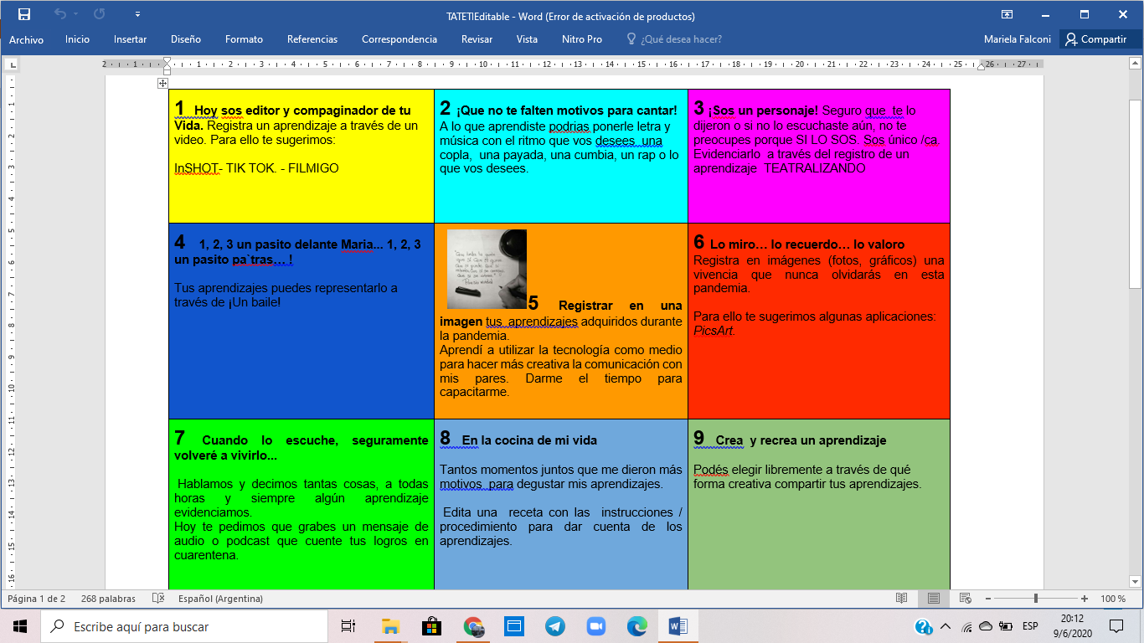
Task: Open Zoom app from taskbar
Action: click(x=595, y=626)
